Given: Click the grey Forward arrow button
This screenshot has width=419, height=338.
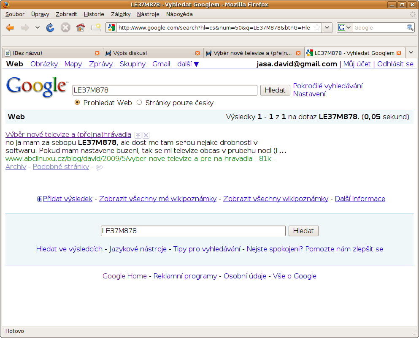Looking at the screenshot, I should coord(25,27).
